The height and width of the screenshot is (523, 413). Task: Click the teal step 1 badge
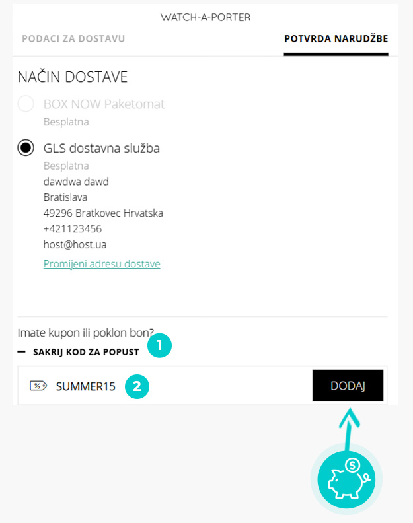[x=160, y=345]
